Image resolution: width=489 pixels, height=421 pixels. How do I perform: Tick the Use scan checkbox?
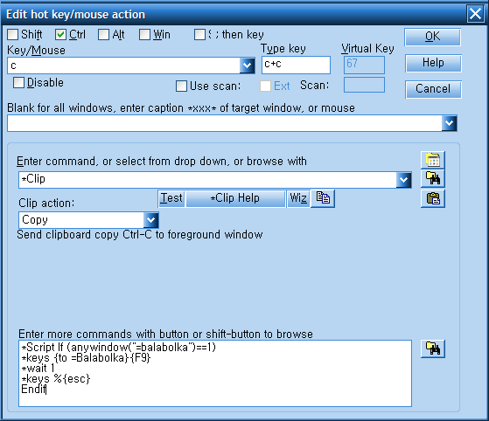[x=181, y=86]
